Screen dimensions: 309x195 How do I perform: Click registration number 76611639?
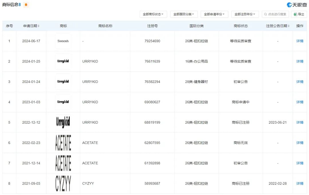tap(152, 61)
